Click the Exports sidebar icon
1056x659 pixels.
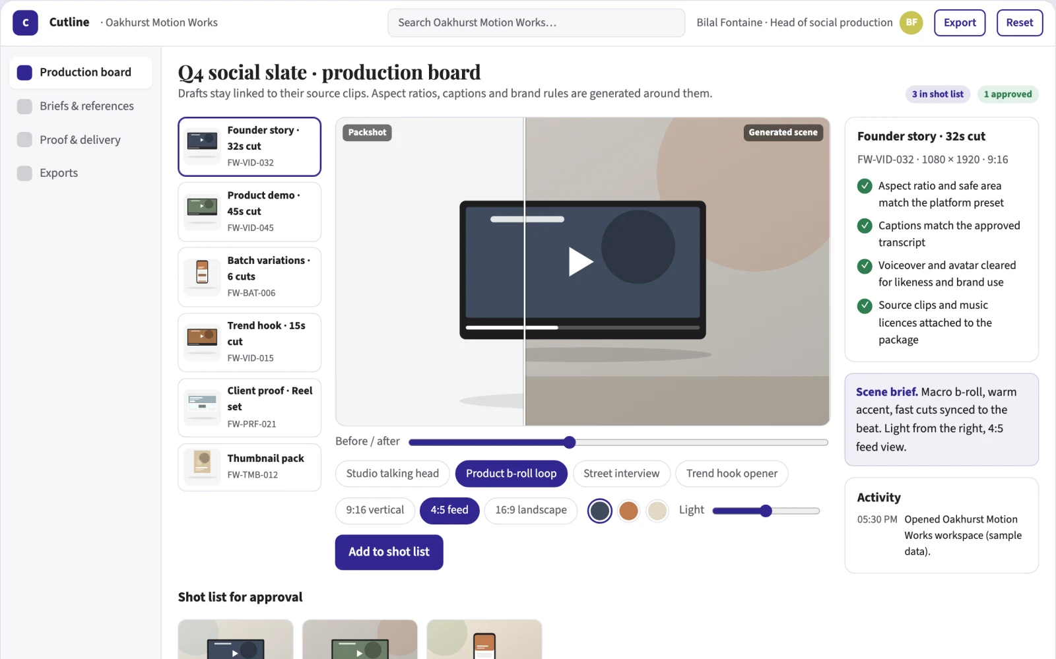click(x=24, y=173)
